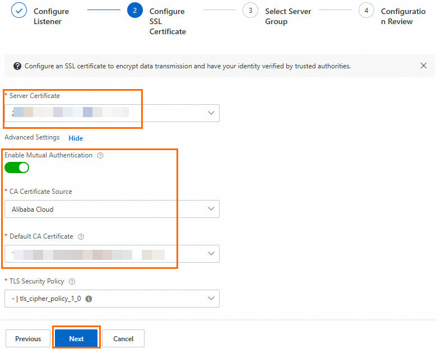Click the completed checkmark step icon
This screenshot has height=349, width=437.
point(19,10)
